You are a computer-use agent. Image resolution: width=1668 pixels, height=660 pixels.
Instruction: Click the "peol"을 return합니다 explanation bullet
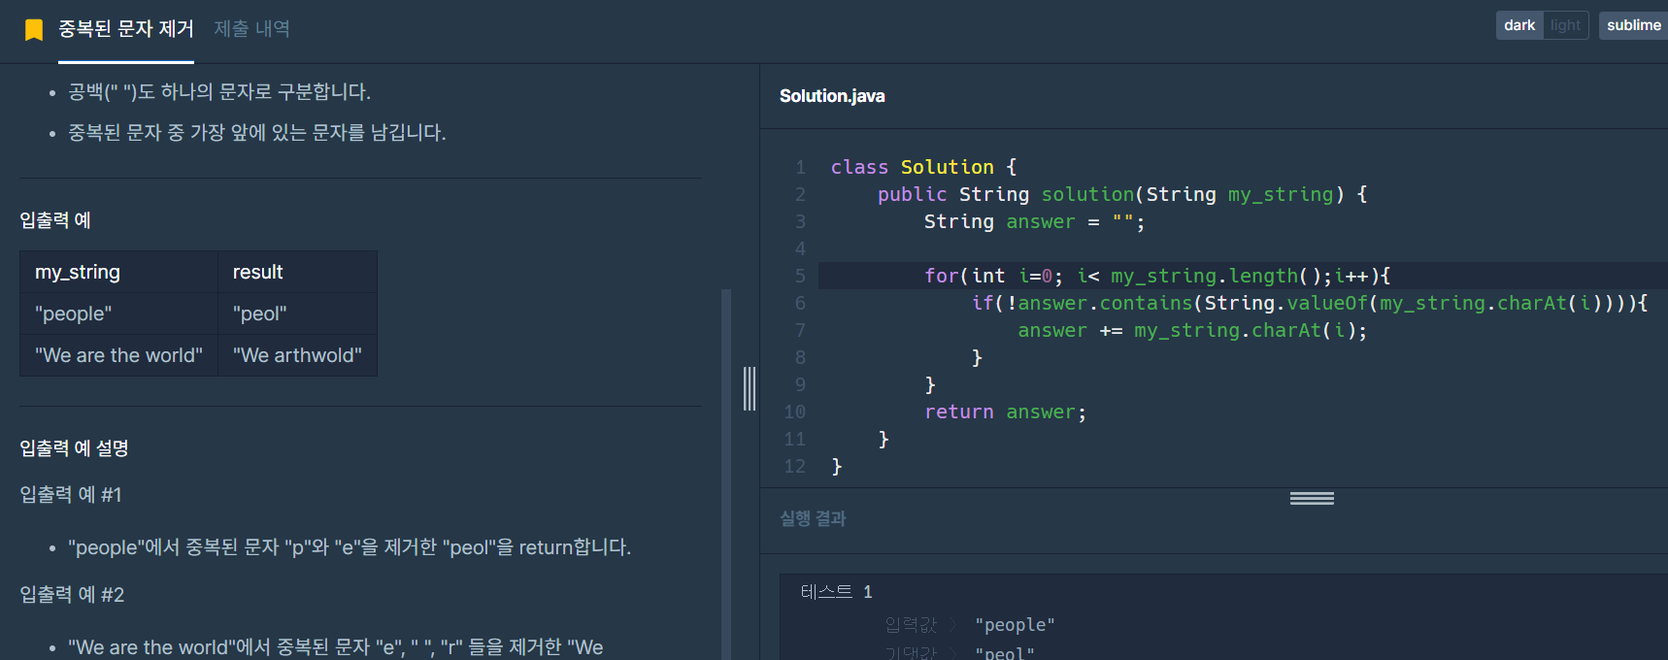click(x=350, y=547)
